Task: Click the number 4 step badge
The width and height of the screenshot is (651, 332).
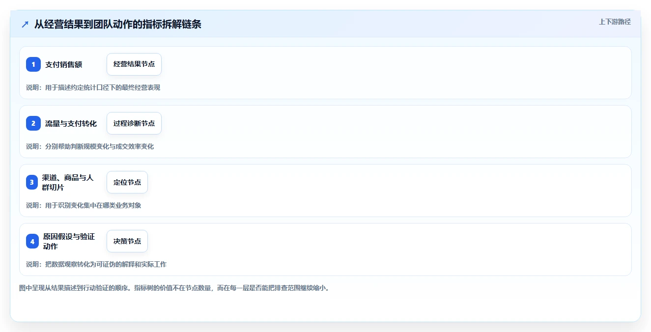Action: [x=32, y=241]
